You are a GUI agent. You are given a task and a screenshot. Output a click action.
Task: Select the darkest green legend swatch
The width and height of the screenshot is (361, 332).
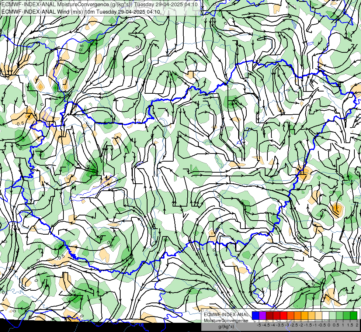click(354, 315)
